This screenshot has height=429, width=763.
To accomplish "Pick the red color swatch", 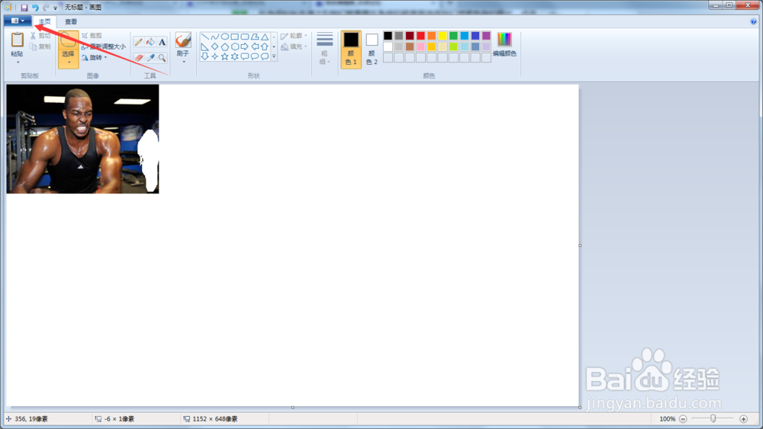I will coord(420,36).
